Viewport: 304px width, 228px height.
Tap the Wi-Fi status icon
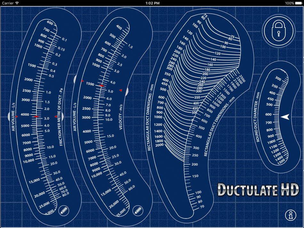click(x=17, y=3)
